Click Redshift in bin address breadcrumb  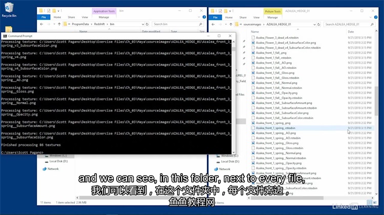pyautogui.click(x=99, y=24)
